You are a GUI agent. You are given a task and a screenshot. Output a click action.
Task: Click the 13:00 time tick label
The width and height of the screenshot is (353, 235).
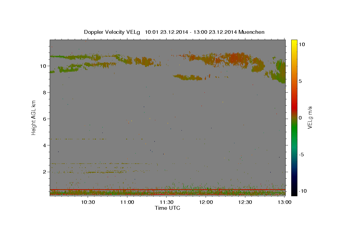pyautogui.click(x=284, y=202)
